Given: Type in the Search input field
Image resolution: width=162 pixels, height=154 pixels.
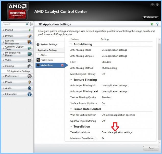Looking at the screenshot, I should (14, 24).
